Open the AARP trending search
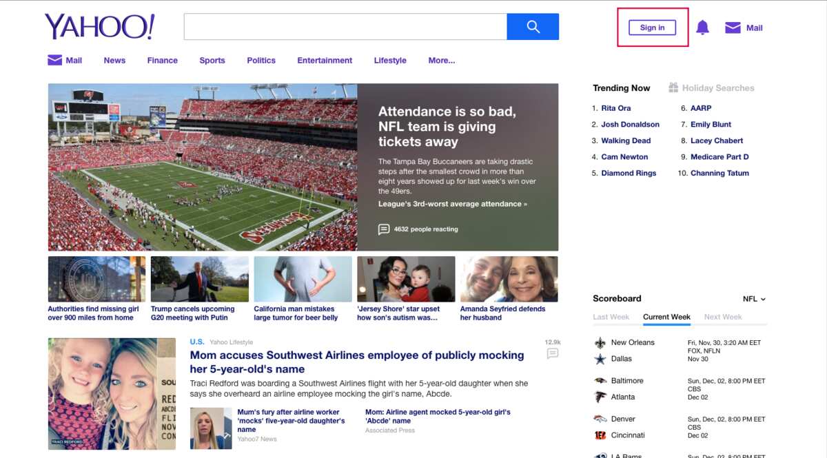Viewport: 827px width, 458px height. [x=701, y=108]
